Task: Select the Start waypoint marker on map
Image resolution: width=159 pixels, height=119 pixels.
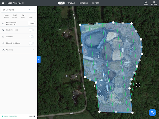Action: 91,24
